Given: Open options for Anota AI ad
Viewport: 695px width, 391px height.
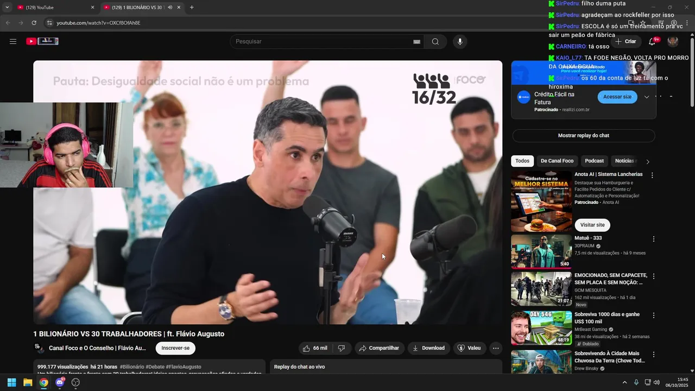Looking at the screenshot, I should (652, 175).
